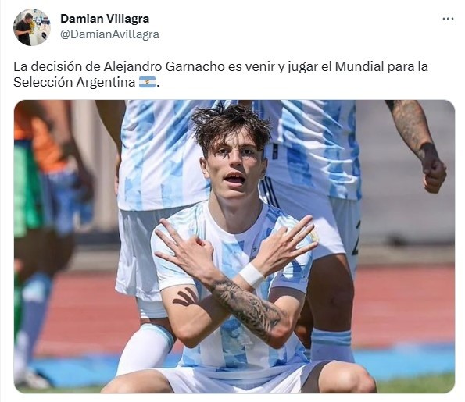Image resolution: width=465 pixels, height=402 pixels.
Task: Click the words Alejandro Garnacho in the tweet
Action: [x=164, y=66]
